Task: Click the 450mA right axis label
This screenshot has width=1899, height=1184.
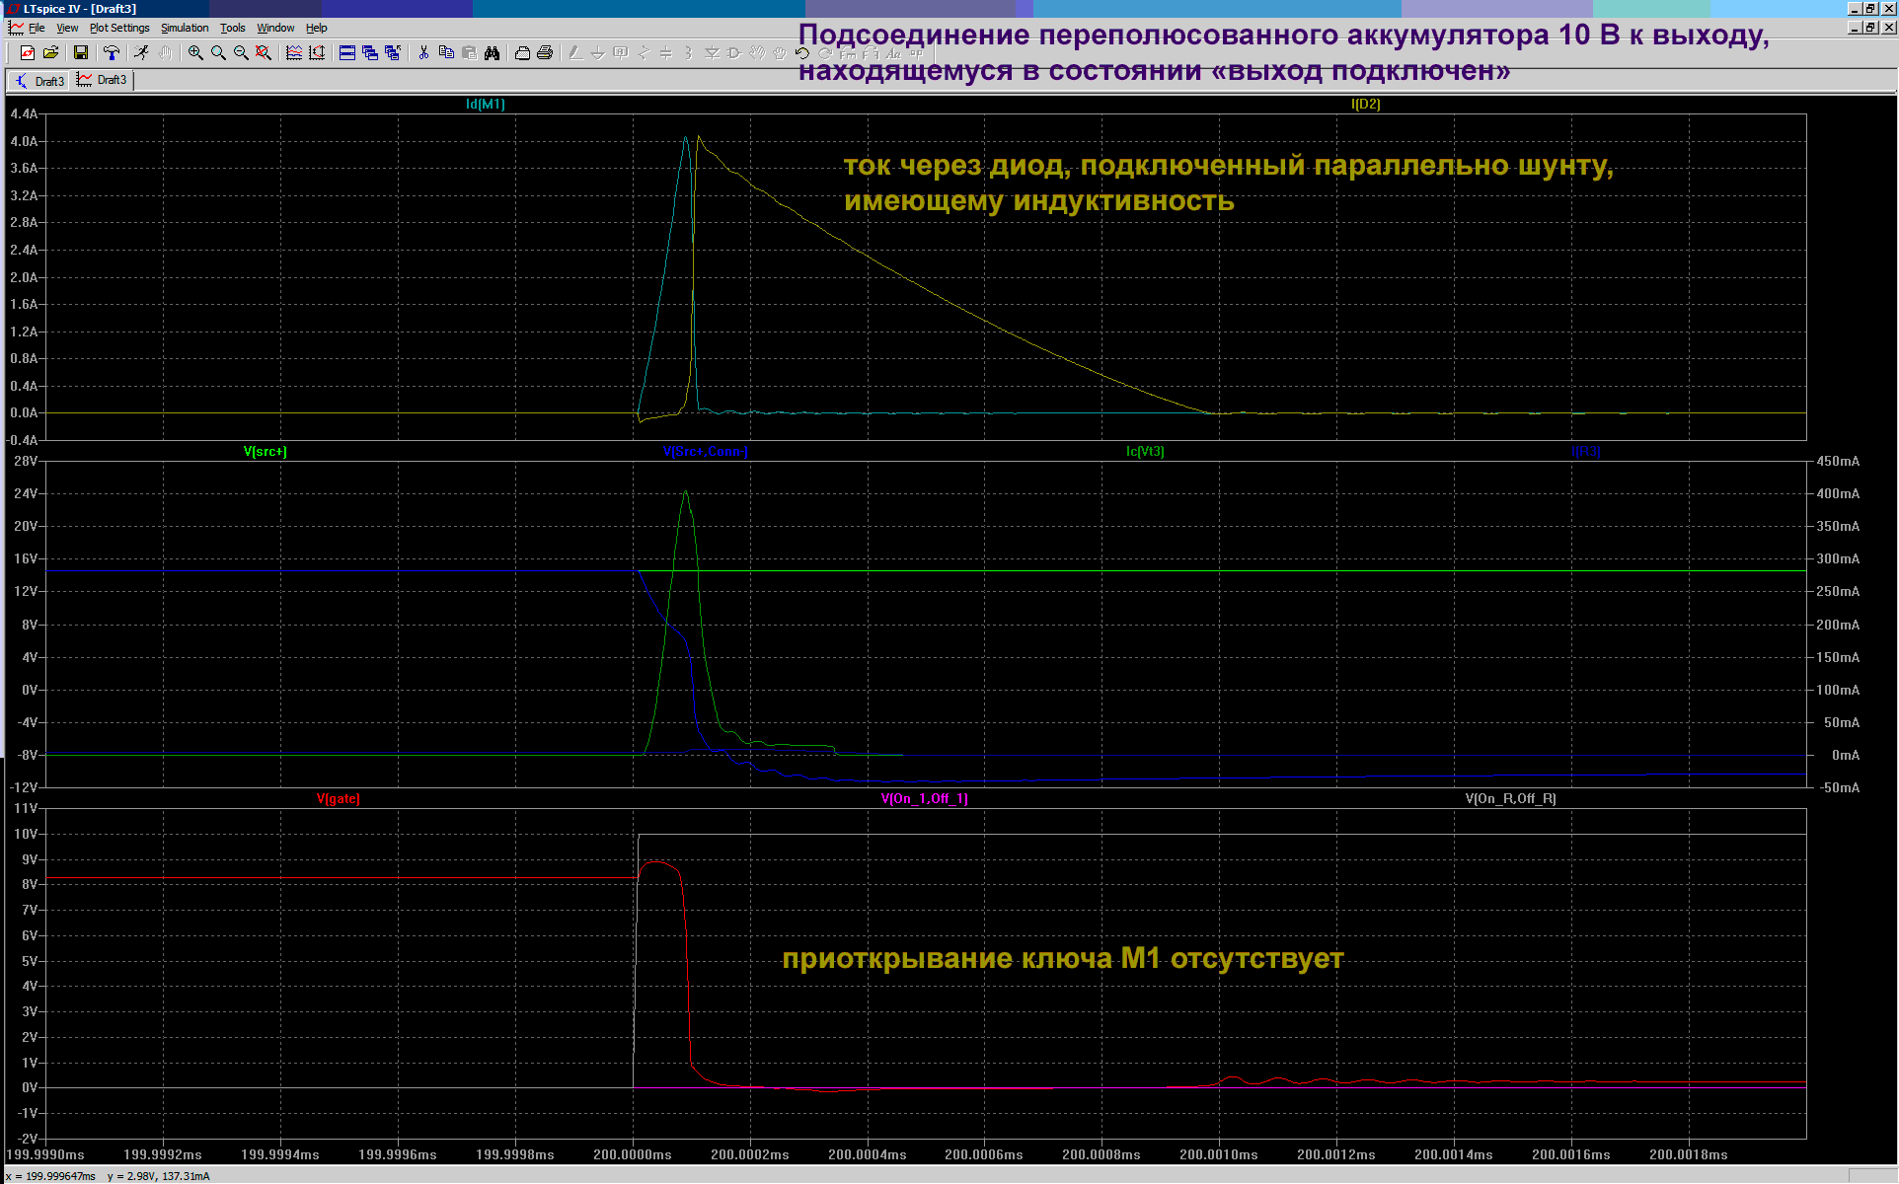Action: pyautogui.click(x=1838, y=461)
